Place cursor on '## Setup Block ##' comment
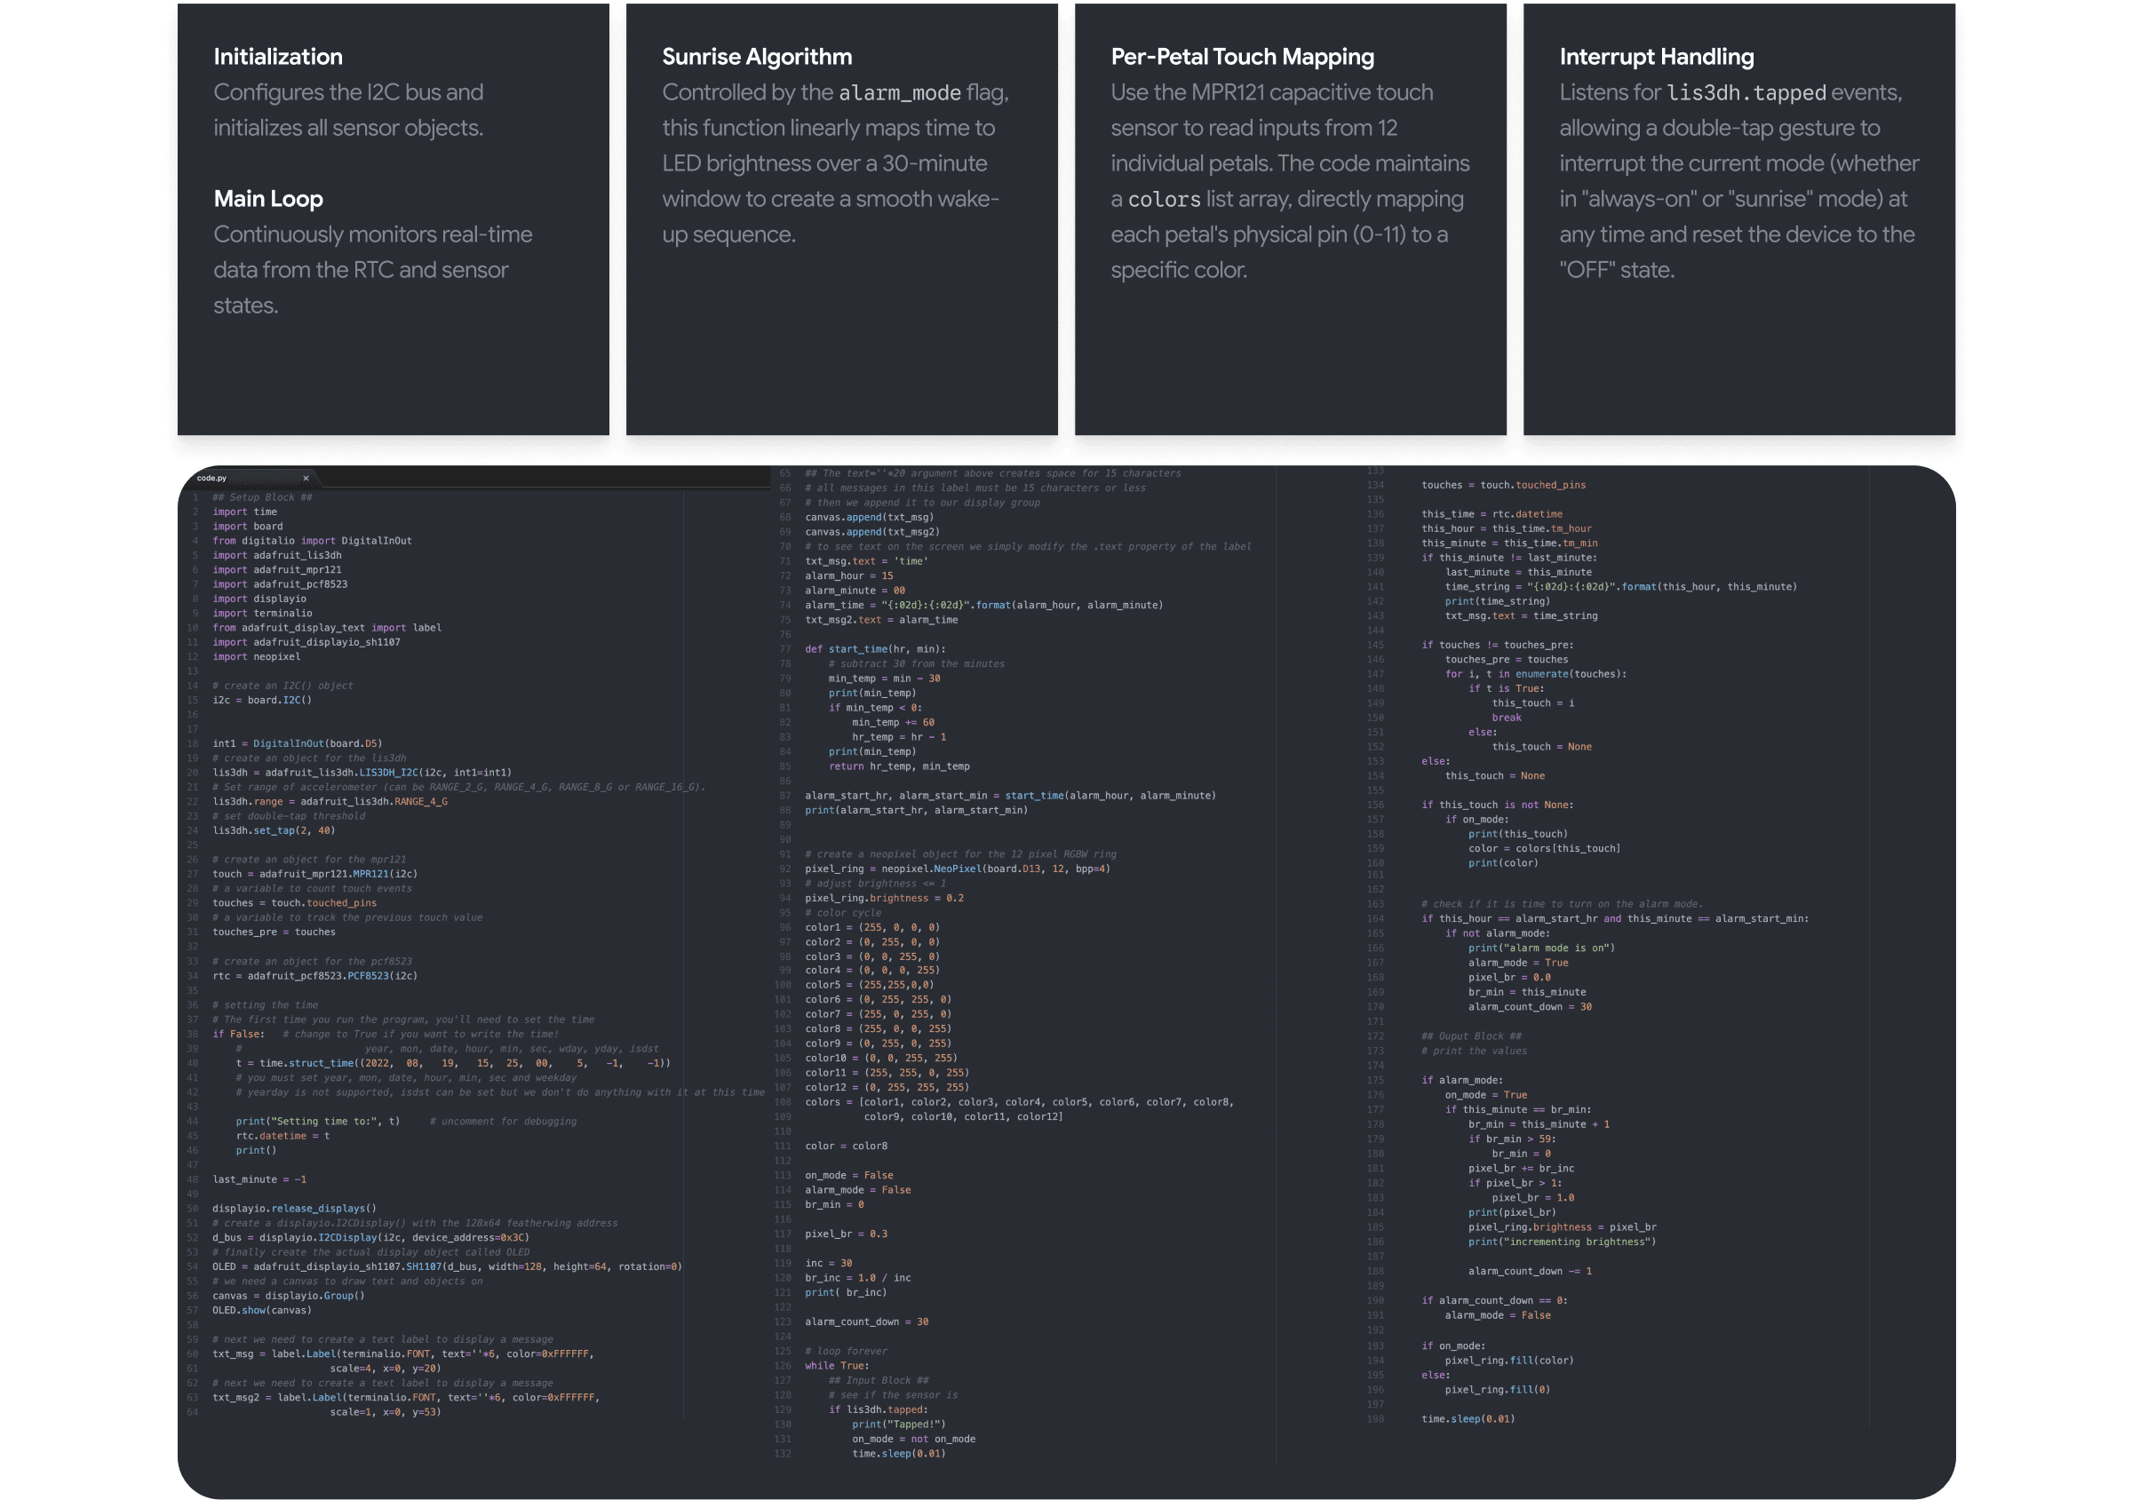Image resolution: width=2132 pixels, height=1500 pixels. coord(262,497)
